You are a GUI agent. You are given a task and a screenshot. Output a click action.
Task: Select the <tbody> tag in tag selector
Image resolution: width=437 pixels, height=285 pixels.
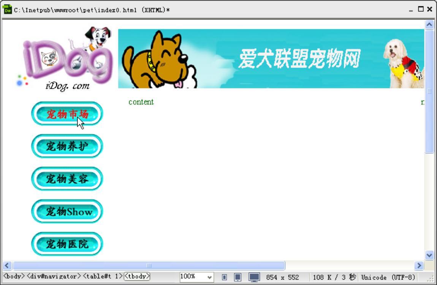137,276
